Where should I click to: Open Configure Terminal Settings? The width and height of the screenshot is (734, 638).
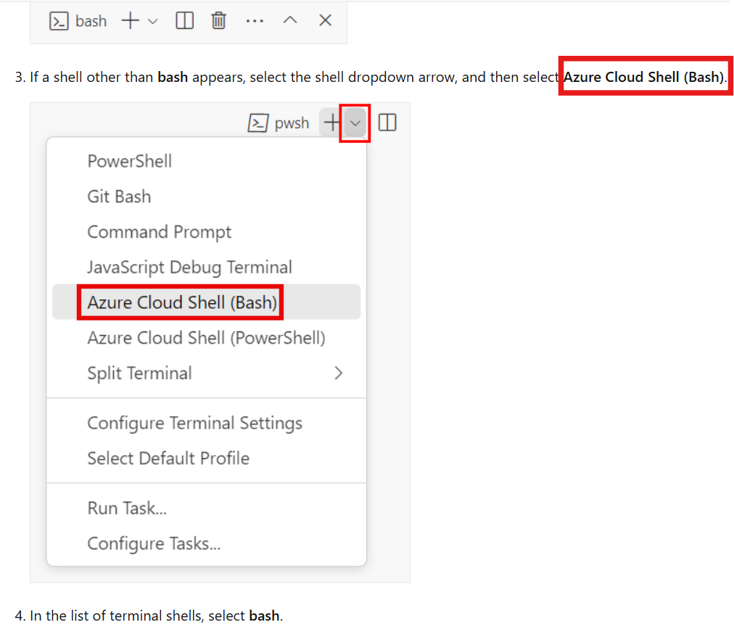[207, 423]
